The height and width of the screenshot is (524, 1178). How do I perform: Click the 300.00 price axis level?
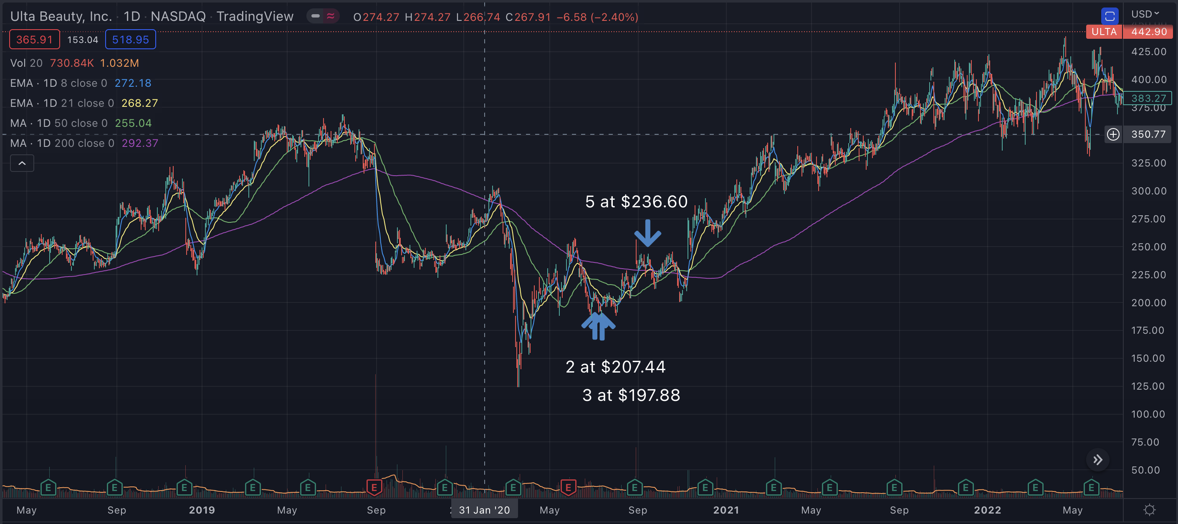[1148, 191]
